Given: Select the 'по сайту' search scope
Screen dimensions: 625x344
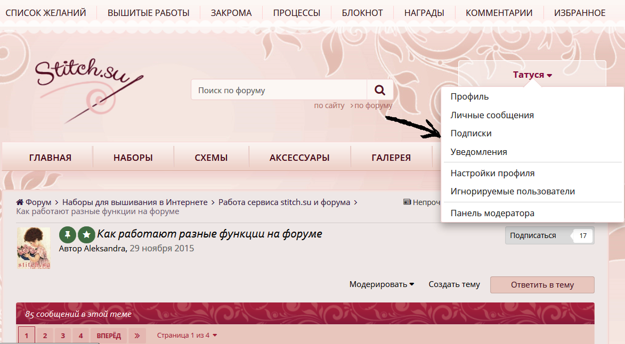Looking at the screenshot, I should (329, 105).
